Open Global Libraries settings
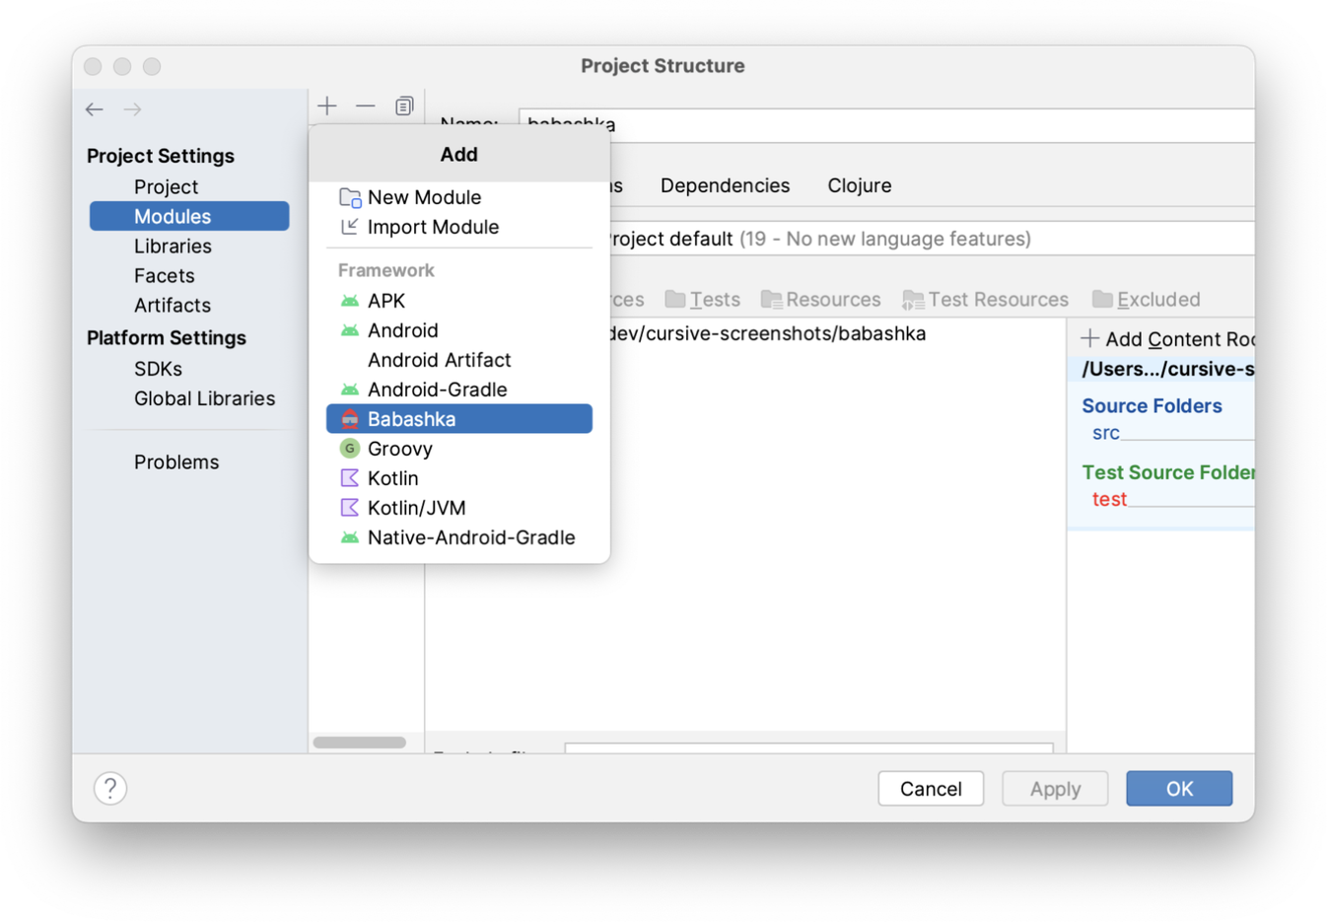 point(204,398)
